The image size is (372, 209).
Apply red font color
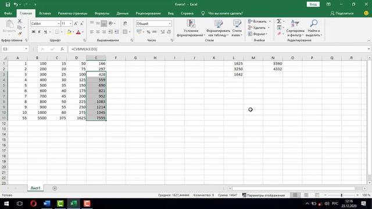point(78,32)
